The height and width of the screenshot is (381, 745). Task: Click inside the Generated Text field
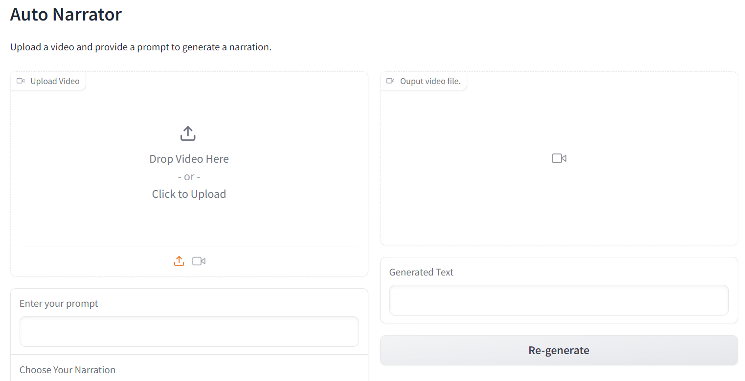pos(559,300)
